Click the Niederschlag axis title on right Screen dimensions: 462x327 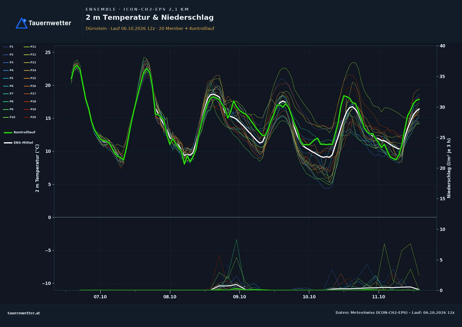click(x=449, y=168)
